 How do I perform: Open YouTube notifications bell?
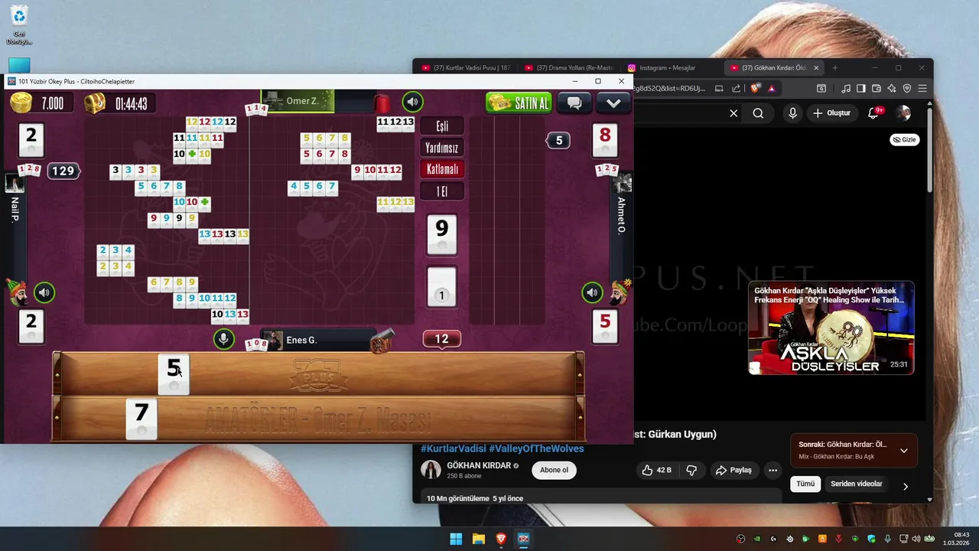(873, 113)
